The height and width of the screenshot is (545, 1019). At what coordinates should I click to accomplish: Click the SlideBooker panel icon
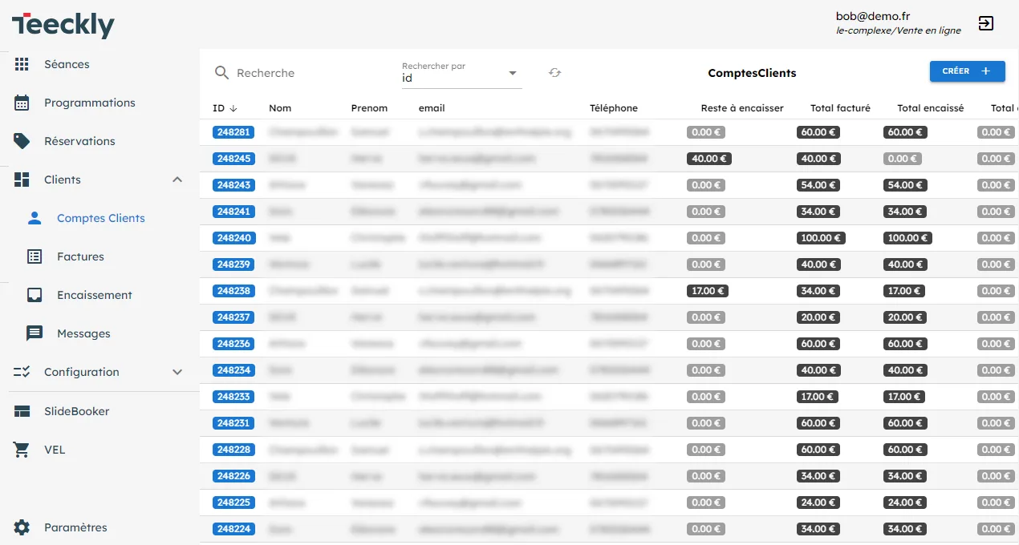[22, 411]
